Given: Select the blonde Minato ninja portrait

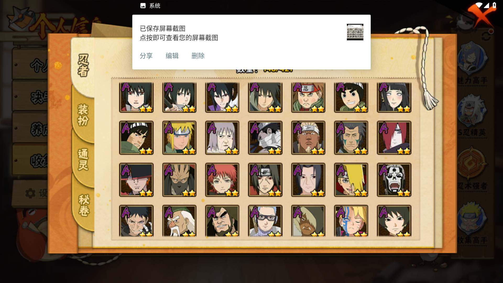Looking at the screenshot, I should click(179, 138).
